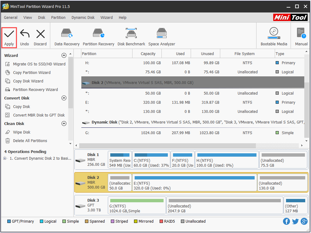The image size is (311, 233).
Task: Open the General menu
Action: point(11,17)
